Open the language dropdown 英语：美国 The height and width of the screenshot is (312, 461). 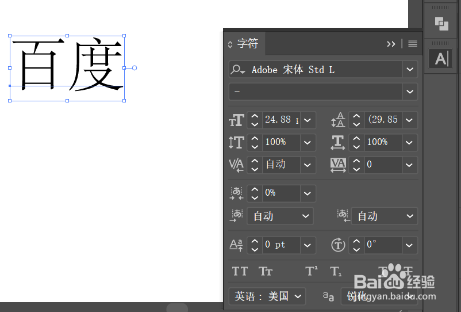(267, 296)
